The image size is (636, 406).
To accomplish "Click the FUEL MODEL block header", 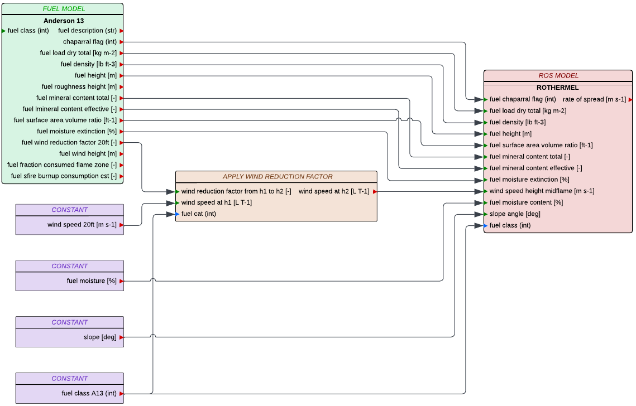I will tap(63, 9).
